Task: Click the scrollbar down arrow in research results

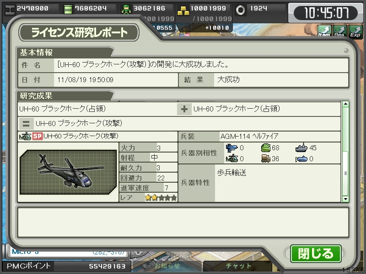Action: click(x=345, y=199)
